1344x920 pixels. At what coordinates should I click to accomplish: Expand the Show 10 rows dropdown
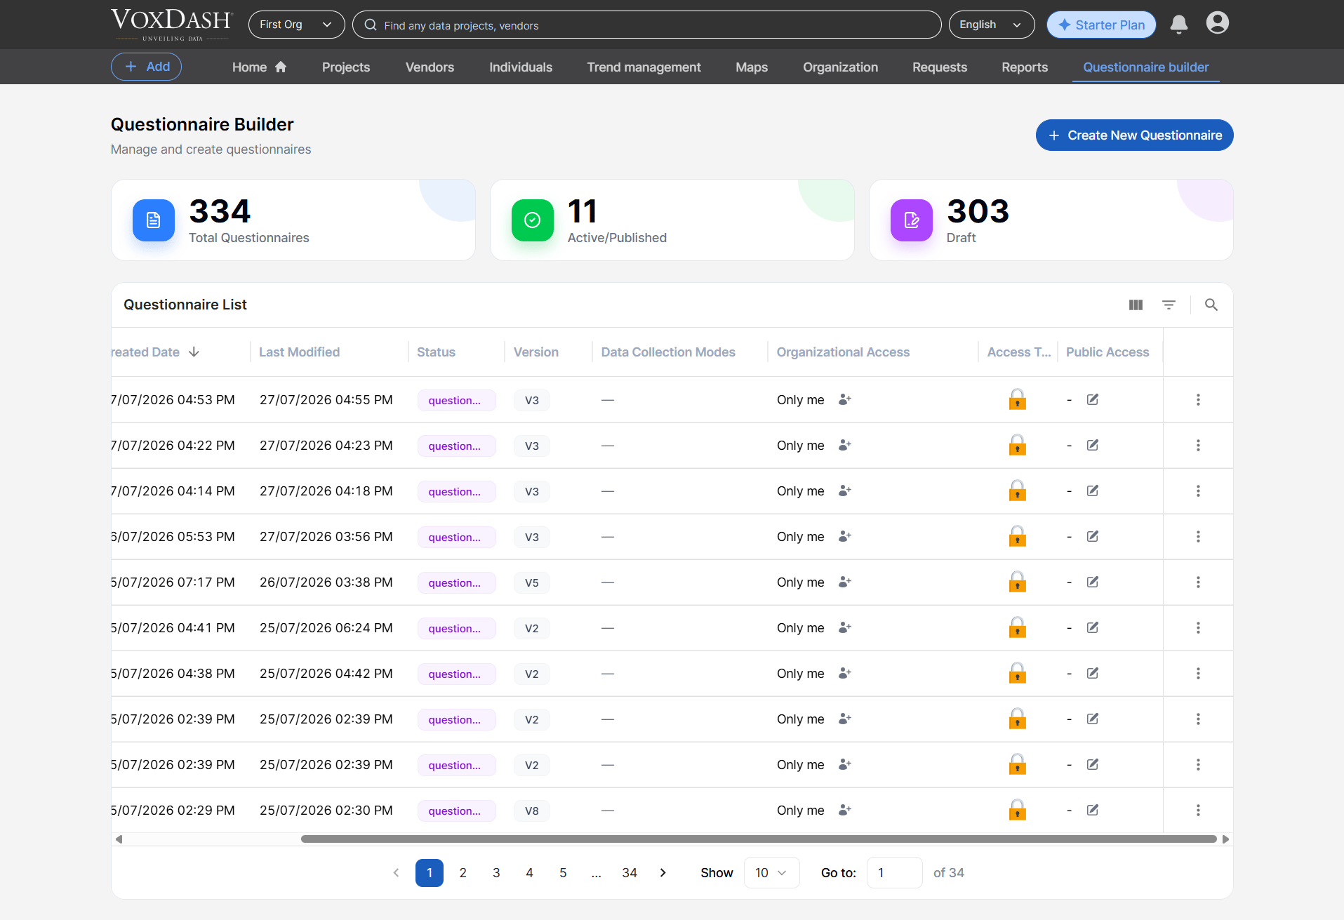[771, 872]
